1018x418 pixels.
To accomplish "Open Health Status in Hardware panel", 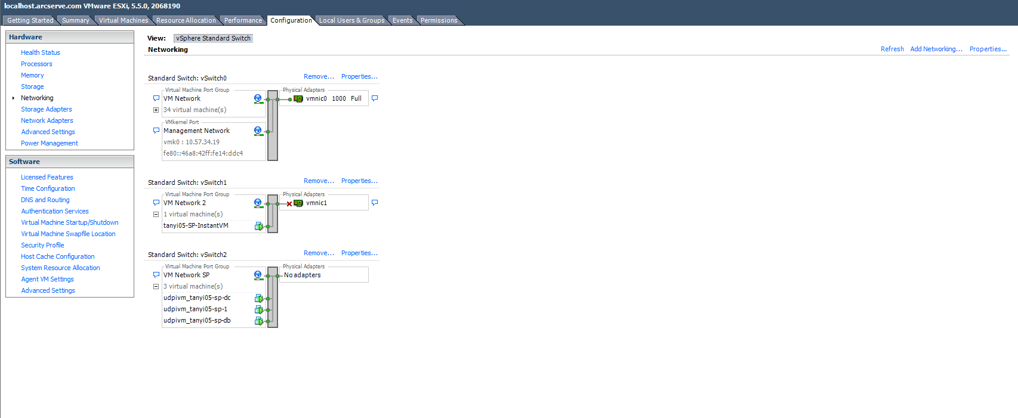I will click(41, 52).
